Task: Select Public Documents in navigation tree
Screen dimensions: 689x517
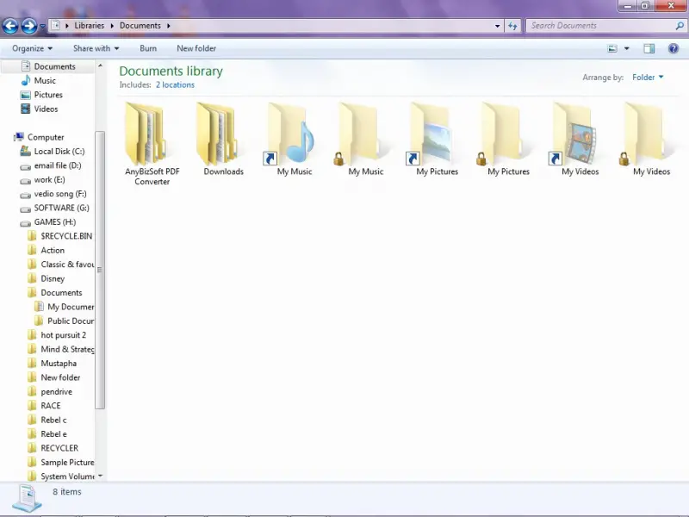Action: 64,321
